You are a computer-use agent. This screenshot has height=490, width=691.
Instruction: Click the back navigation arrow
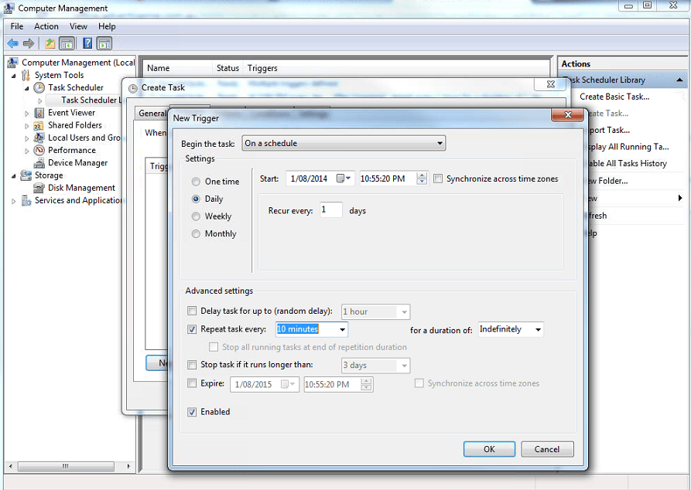click(13, 43)
